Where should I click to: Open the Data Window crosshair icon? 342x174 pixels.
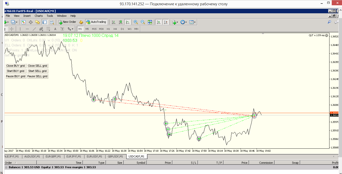(31, 22)
